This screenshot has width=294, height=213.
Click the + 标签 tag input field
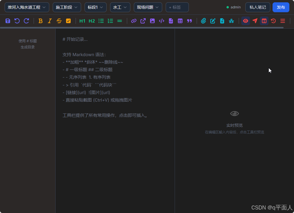click(x=177, y=7)
